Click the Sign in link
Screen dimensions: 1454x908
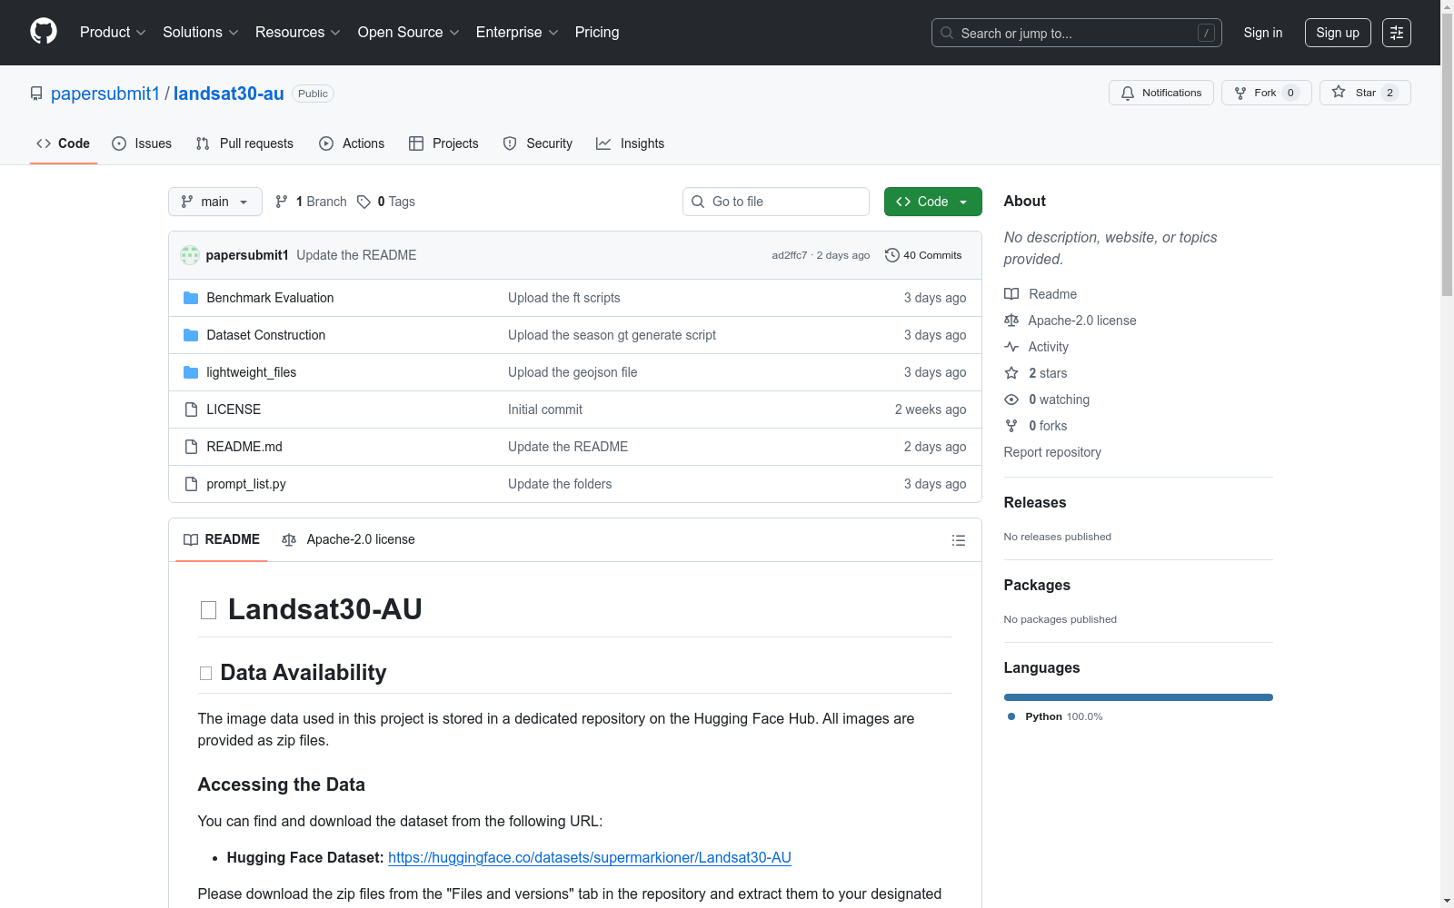click(1263, 33)
